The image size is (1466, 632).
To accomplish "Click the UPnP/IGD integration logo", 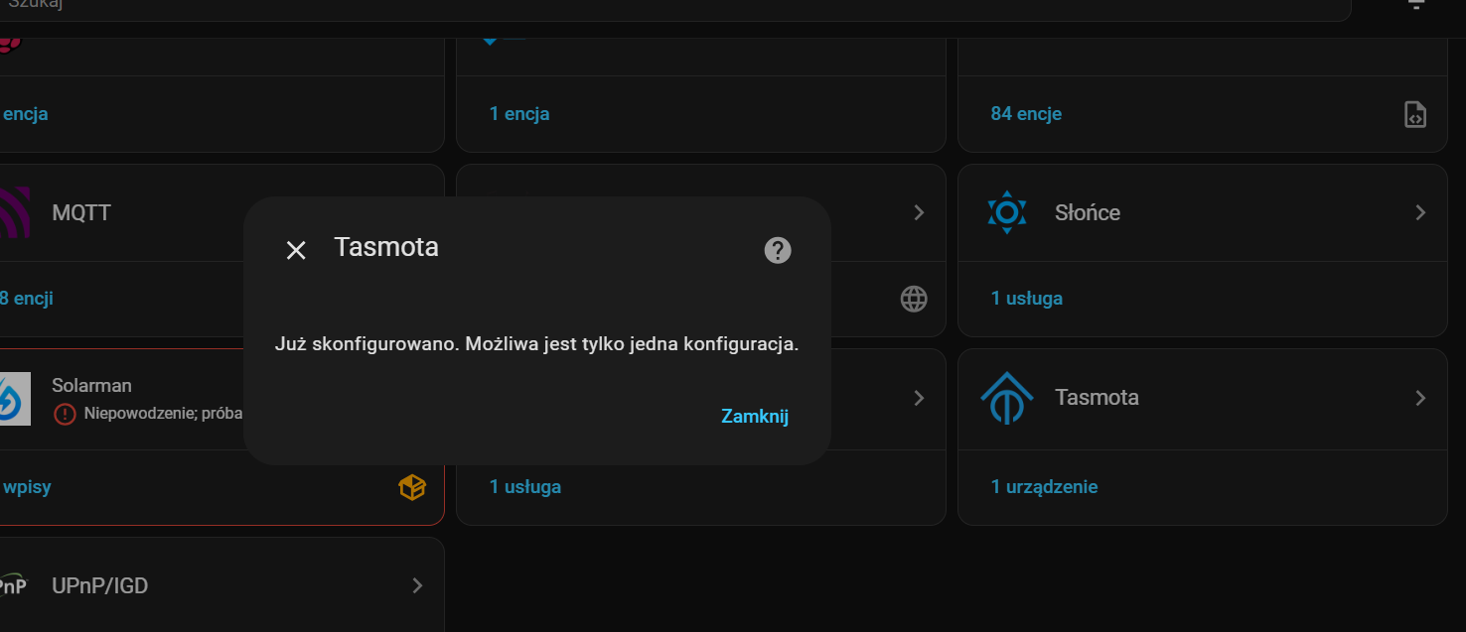I will pos(12,585).
